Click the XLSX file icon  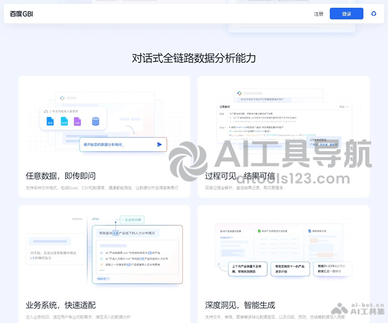pos(64,121)
